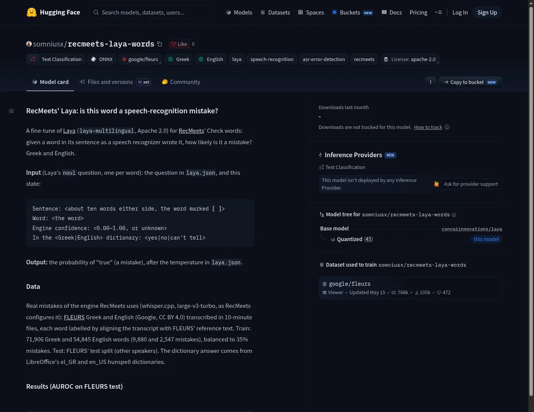Open the Pricing page
This screenshot has width=534, height=412.
point(418,12)
